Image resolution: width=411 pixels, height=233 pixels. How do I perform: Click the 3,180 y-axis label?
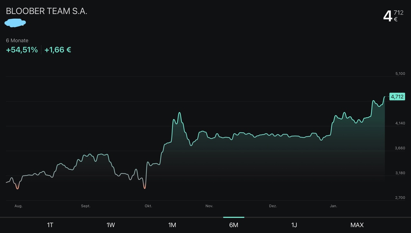coord(400,173)
